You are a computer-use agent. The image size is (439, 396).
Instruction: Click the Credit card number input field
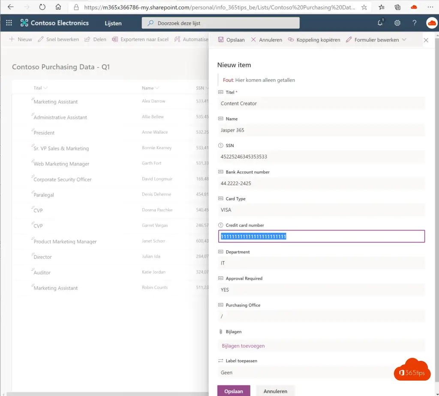(x=322, y=237)
